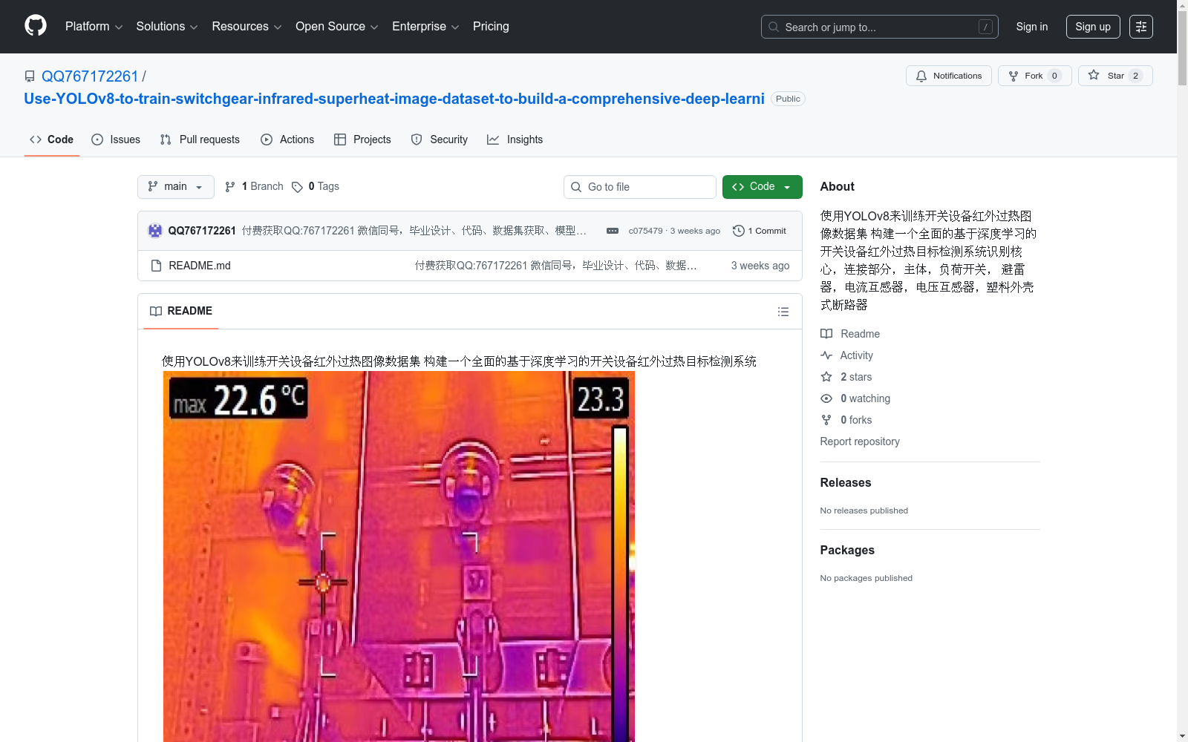Viewport: 1188px width, 742px height.
Task: Expand the Solutions menu
Action: click(x=167, y=27)
